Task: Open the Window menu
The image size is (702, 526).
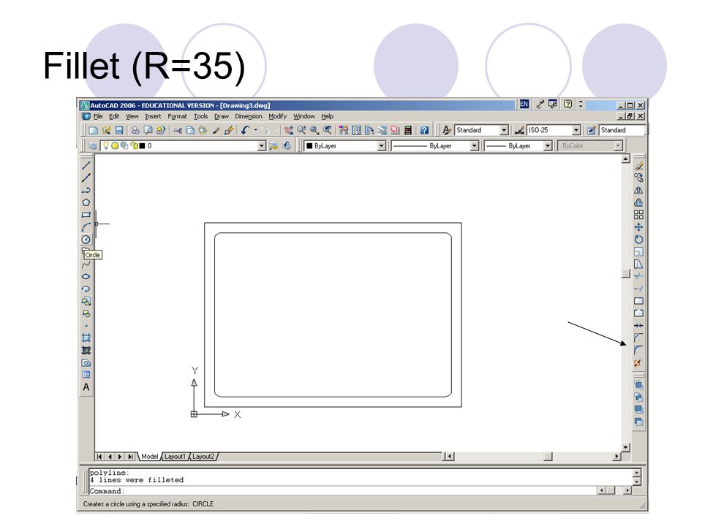Action: point(304,116)
